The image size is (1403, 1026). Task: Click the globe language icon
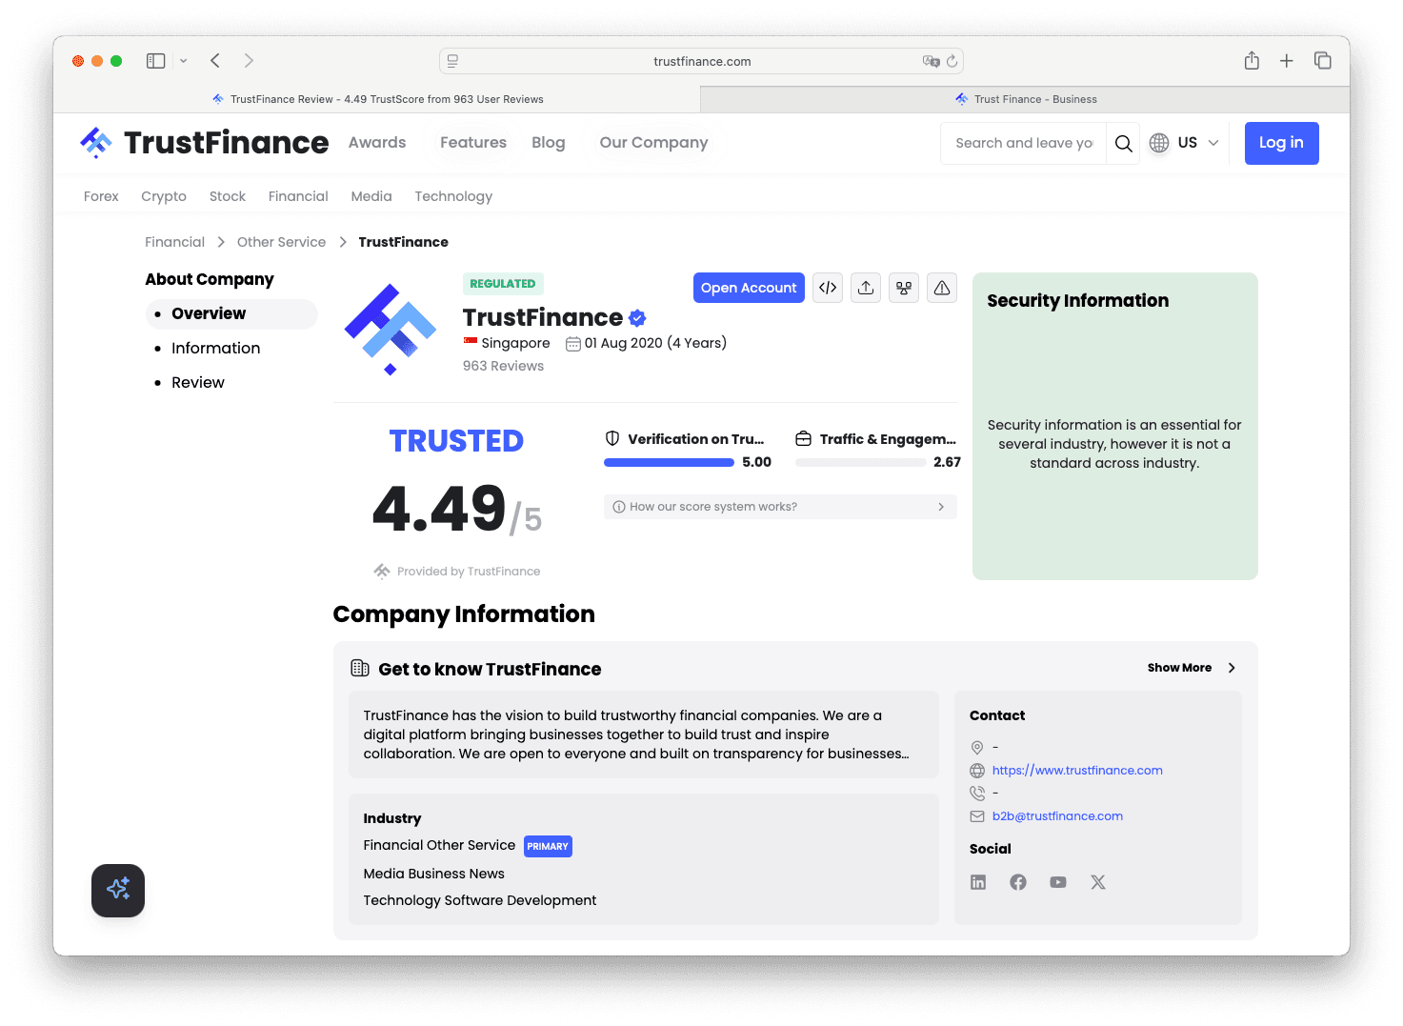(1159, 143)
